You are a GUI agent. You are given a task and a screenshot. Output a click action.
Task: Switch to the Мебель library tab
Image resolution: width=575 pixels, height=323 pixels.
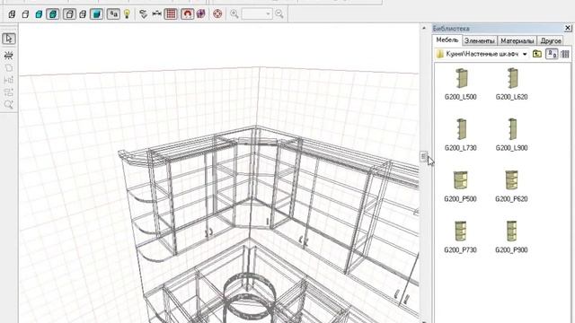pos(447,40)
